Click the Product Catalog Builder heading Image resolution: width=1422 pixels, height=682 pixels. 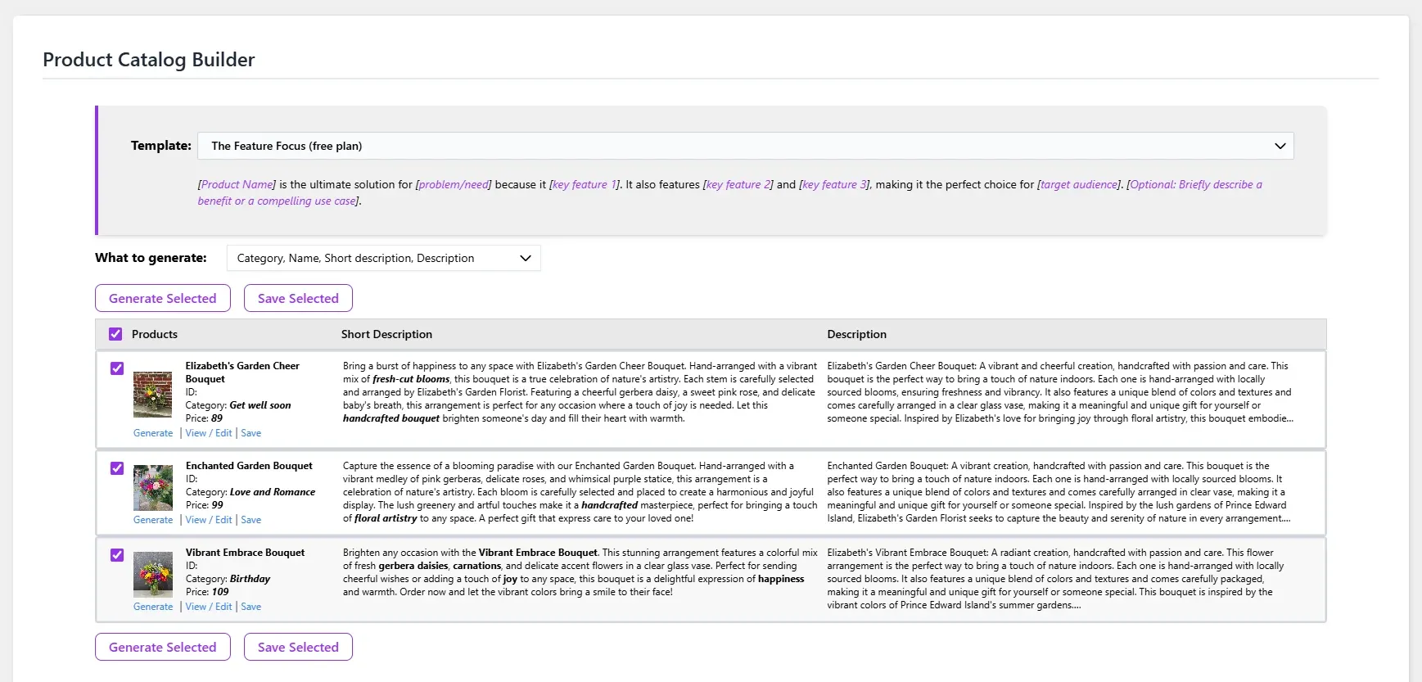coord(149,60)
